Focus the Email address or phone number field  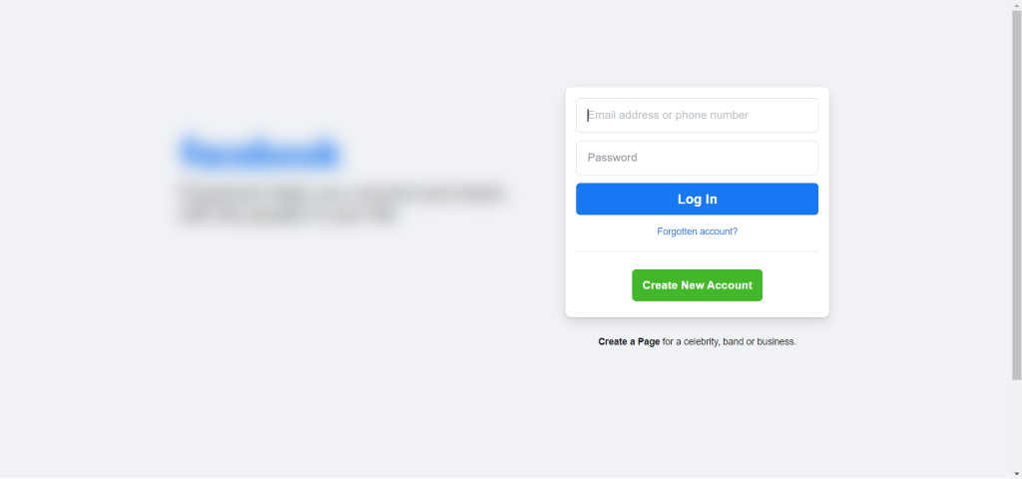tap(697, 115)
